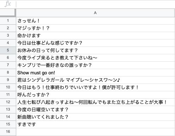This screenshot has width=175, height=136.
Task: Select cell お休みの日って何してます?
Action: click(x=95, y=50)
